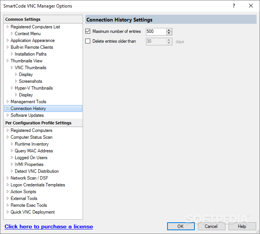Click the purchase a license link
Image resolution: width=260 pixels, height=234 pixels.
click(49, 226)
